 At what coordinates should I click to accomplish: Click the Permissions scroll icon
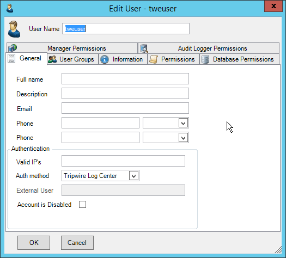coord(154,59)
